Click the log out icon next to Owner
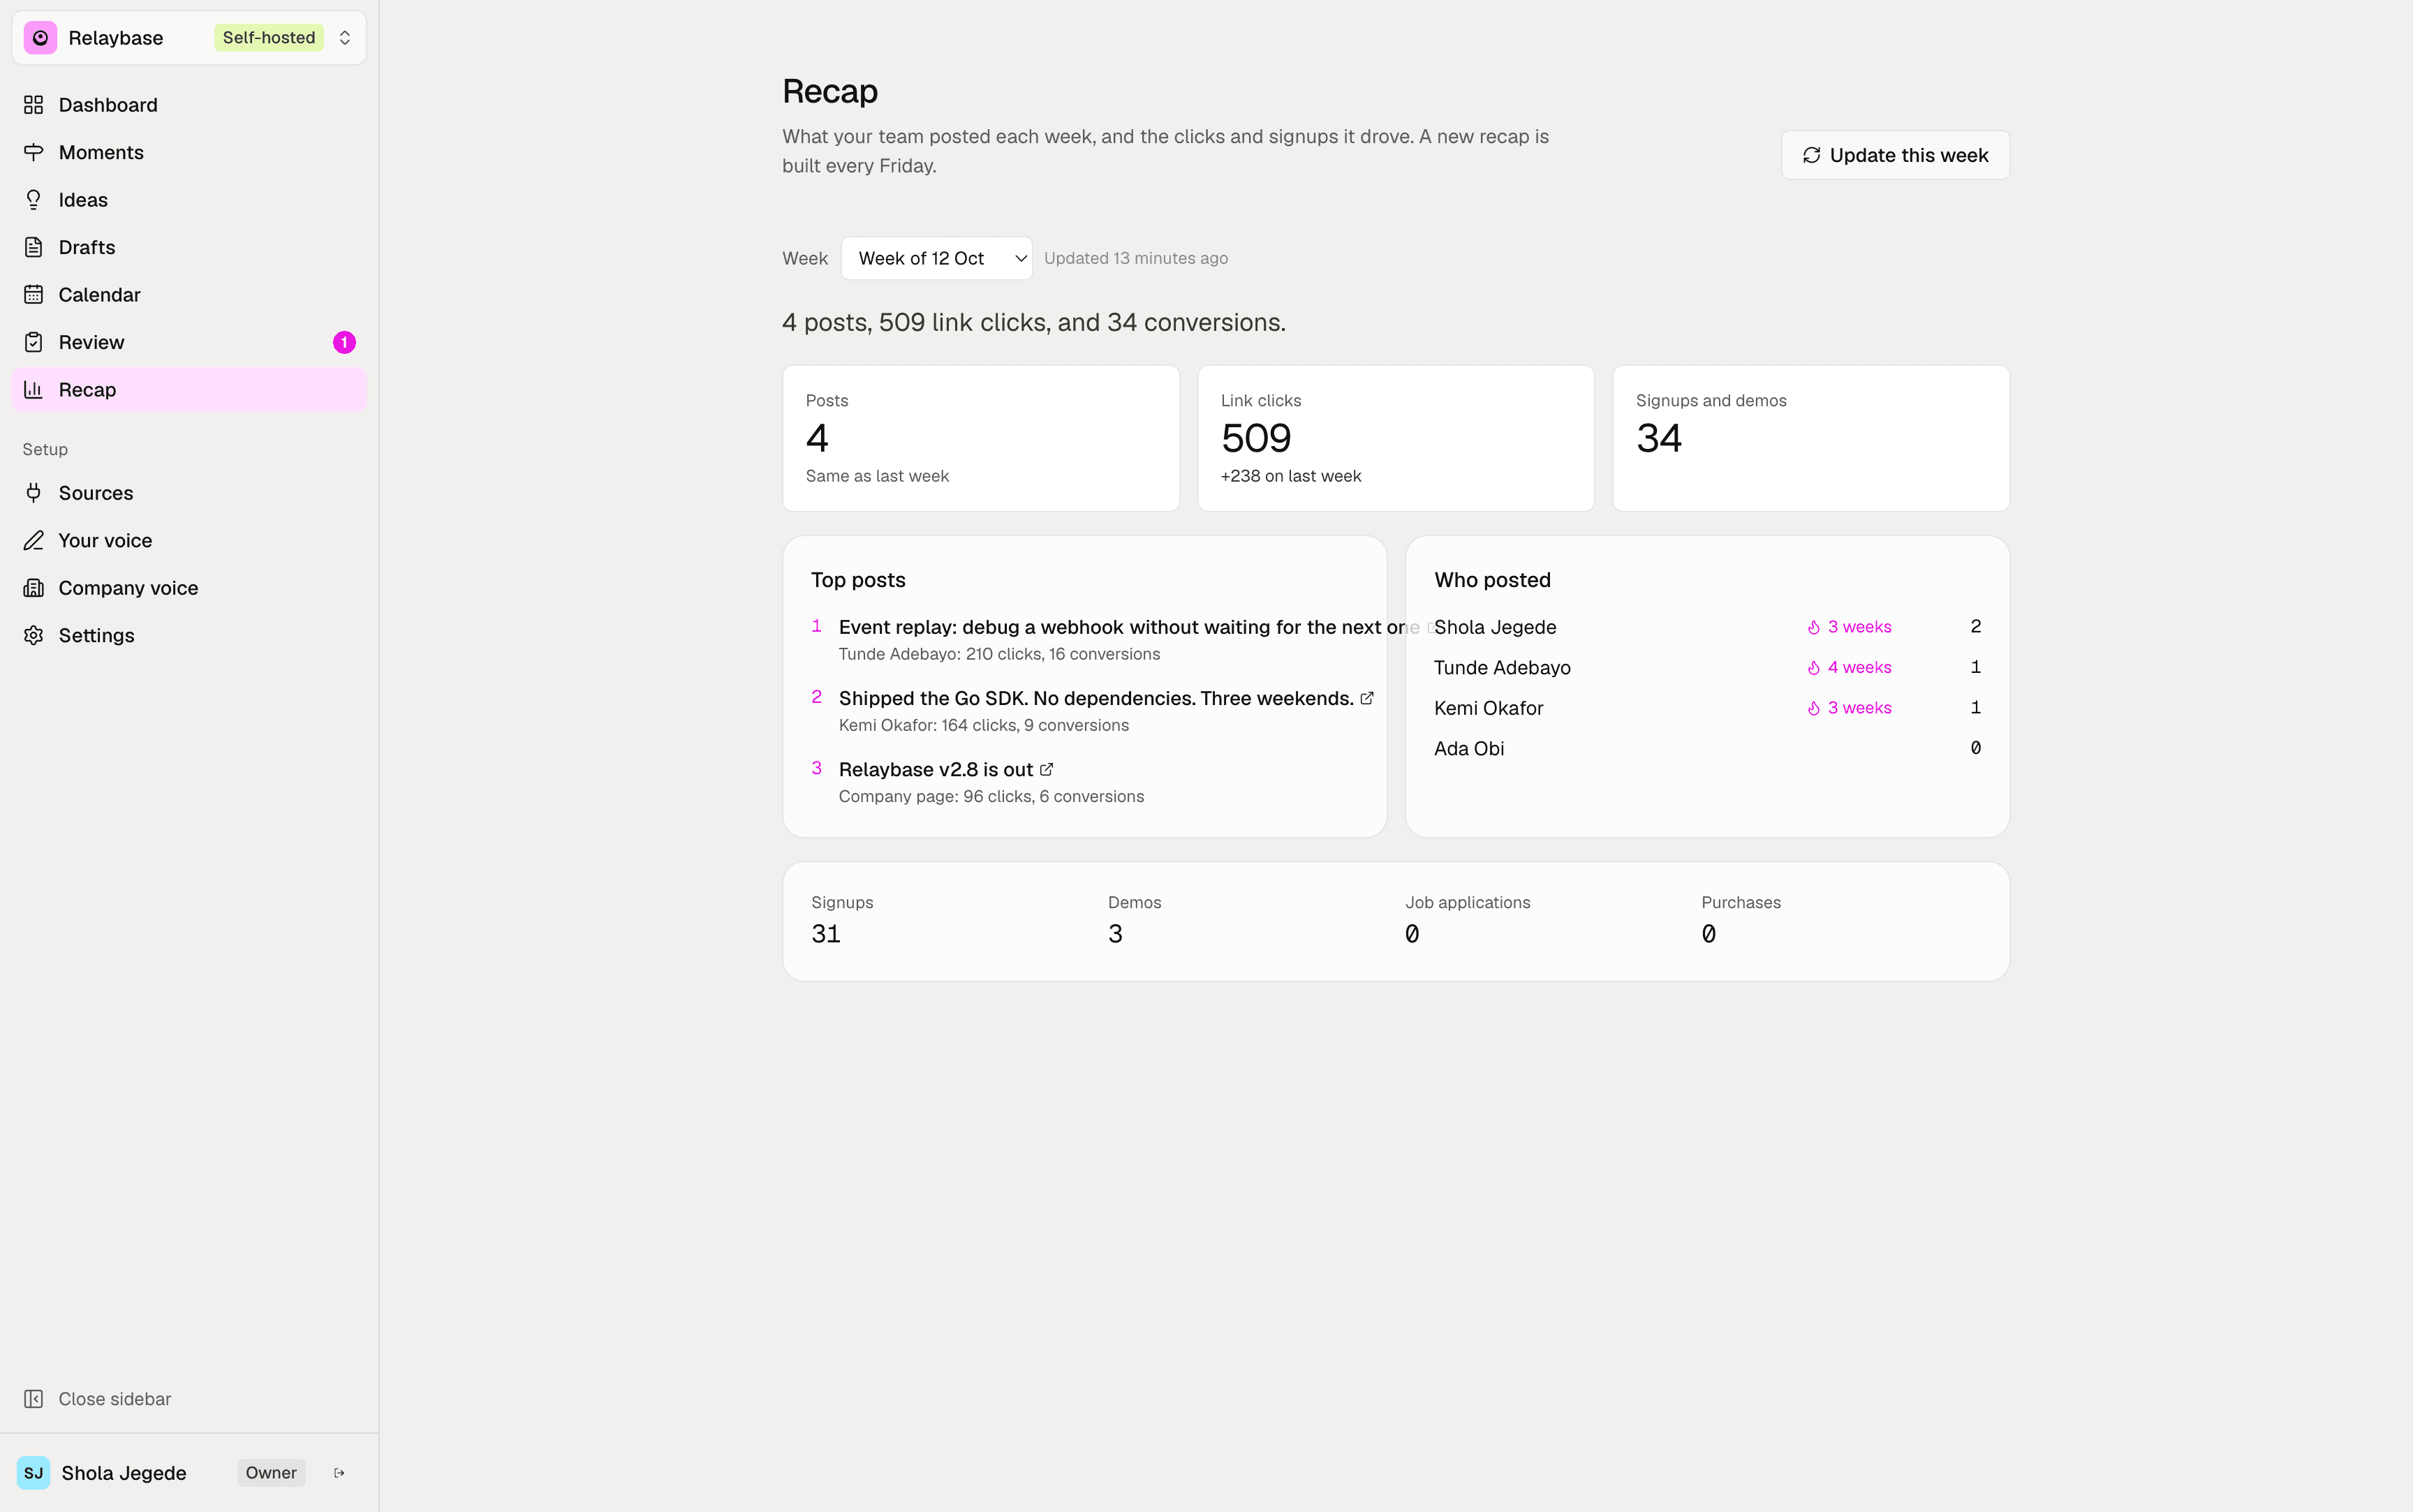The height and width of the screenshot is (1512, 2413). 339,1473
